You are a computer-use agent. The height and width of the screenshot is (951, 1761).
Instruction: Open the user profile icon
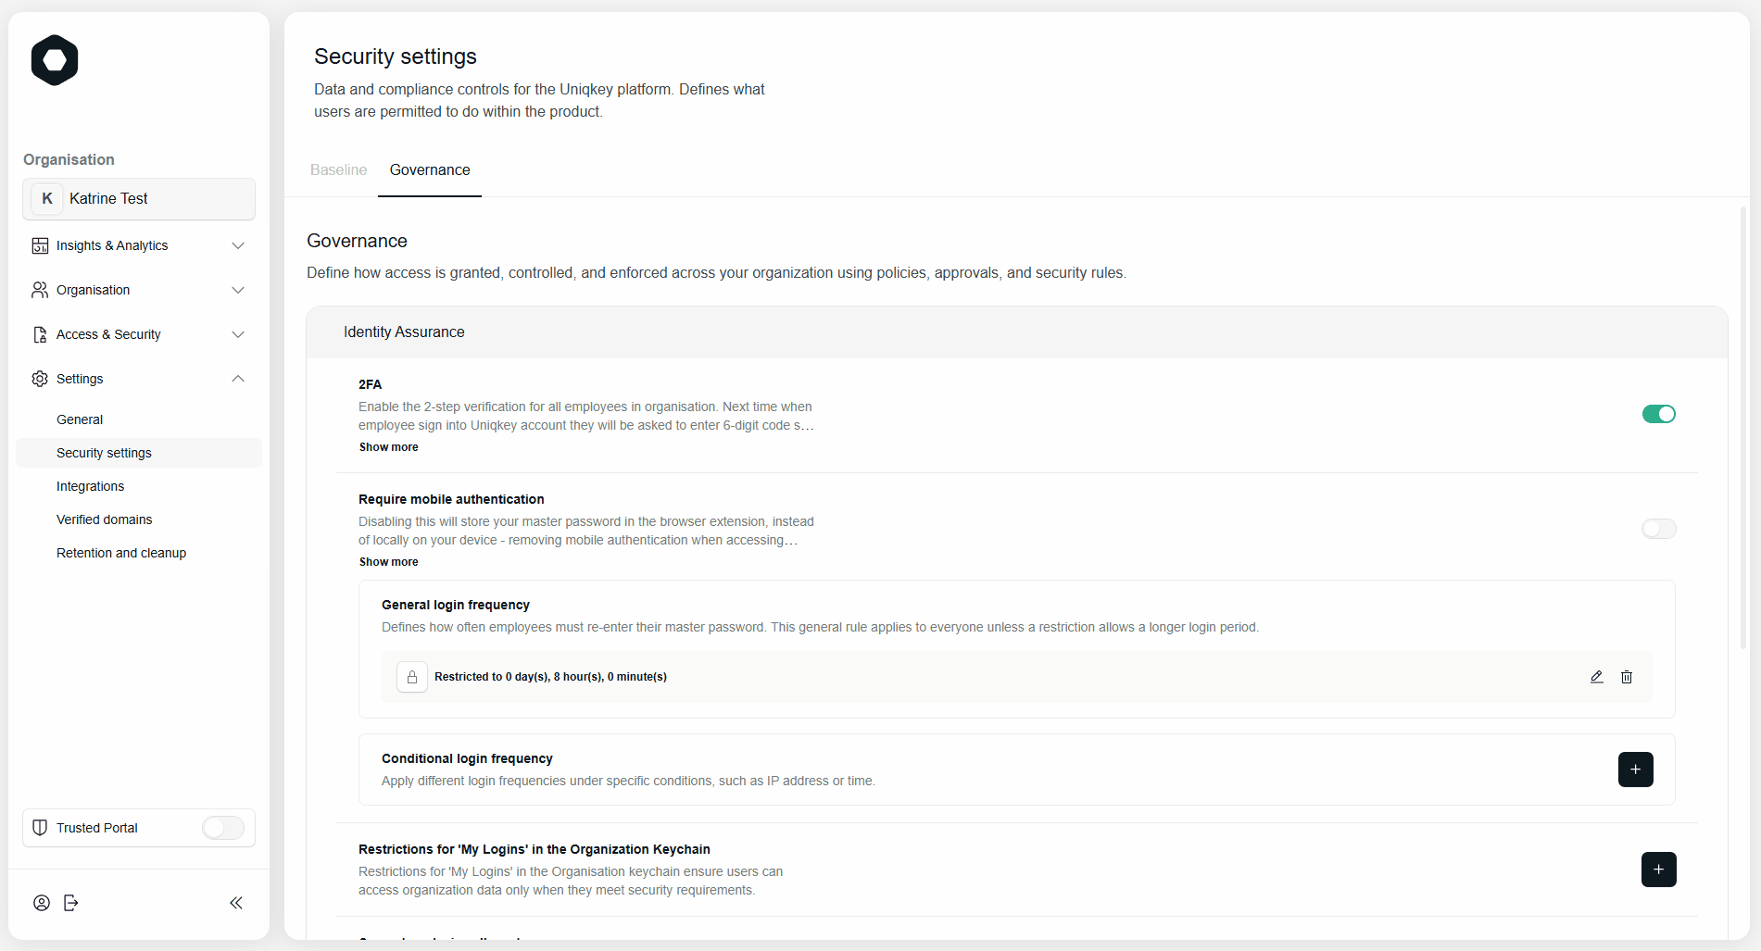click(x=42, y=903)
